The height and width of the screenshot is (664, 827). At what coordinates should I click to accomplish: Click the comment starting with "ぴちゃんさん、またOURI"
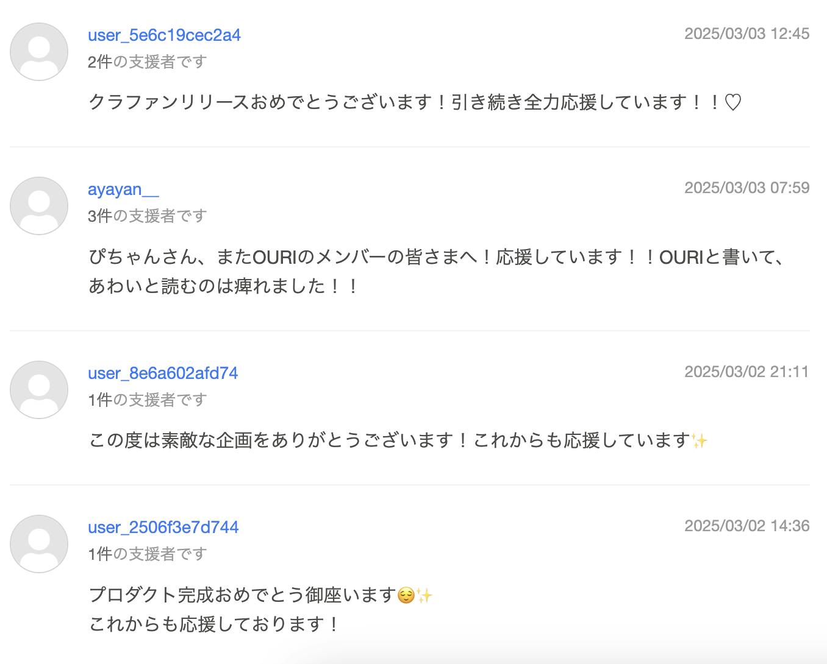[435, 258]
